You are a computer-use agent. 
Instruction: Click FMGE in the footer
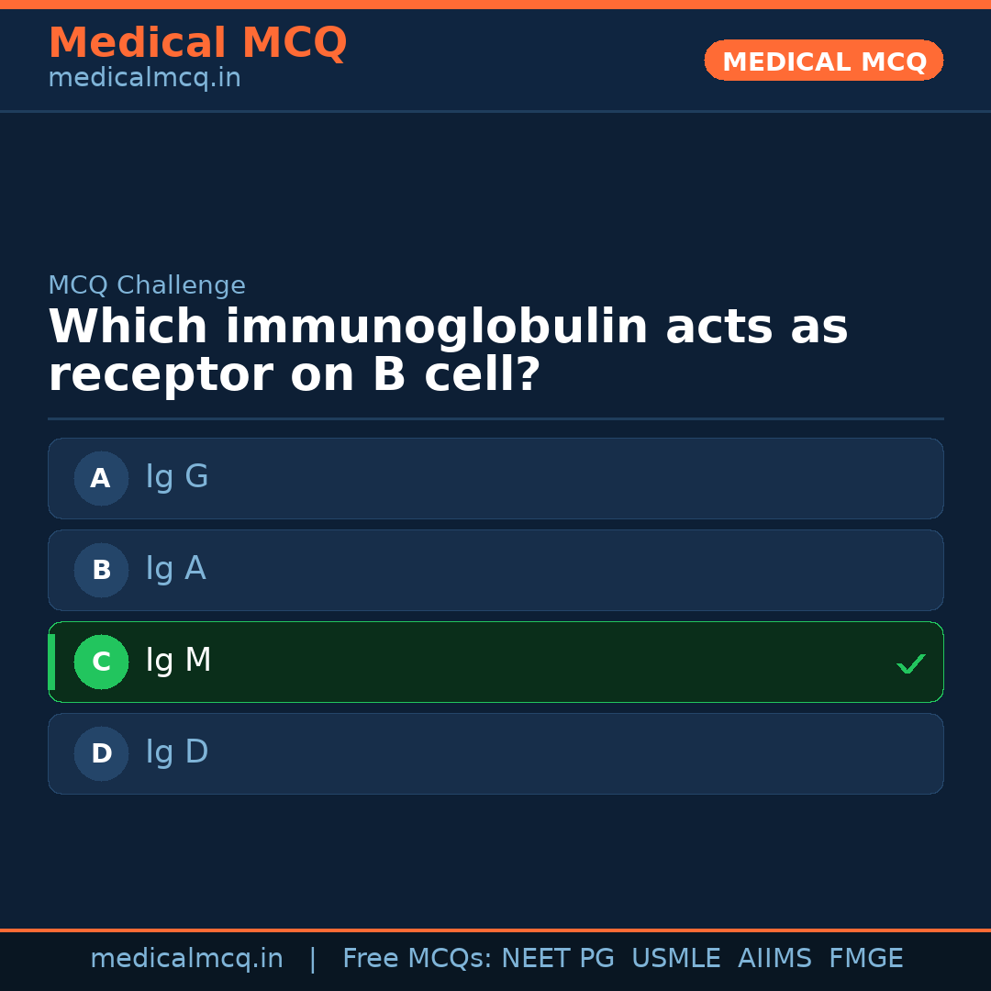tap(865, 959)
